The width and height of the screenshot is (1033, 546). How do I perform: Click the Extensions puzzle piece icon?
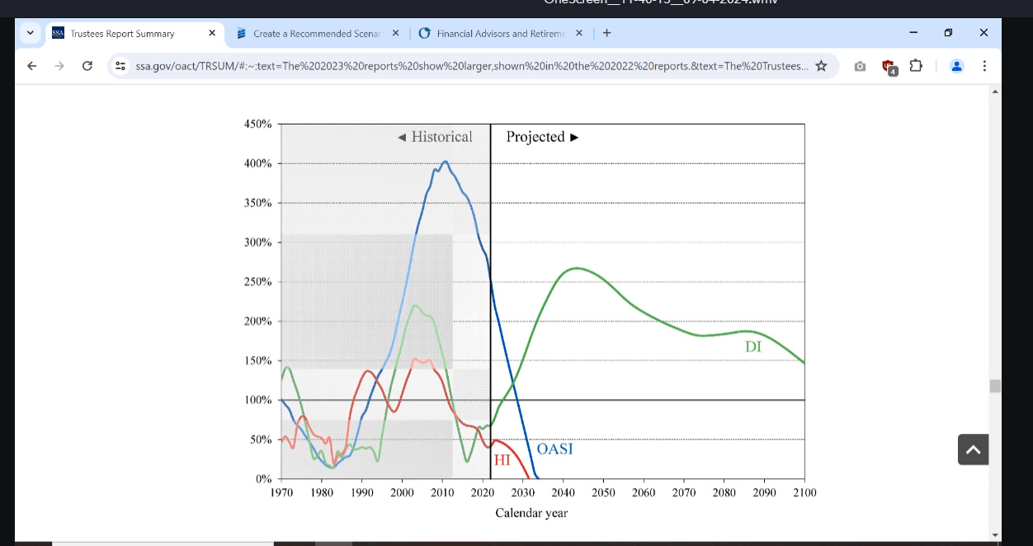pyautogui.click(x=916, y=65)
